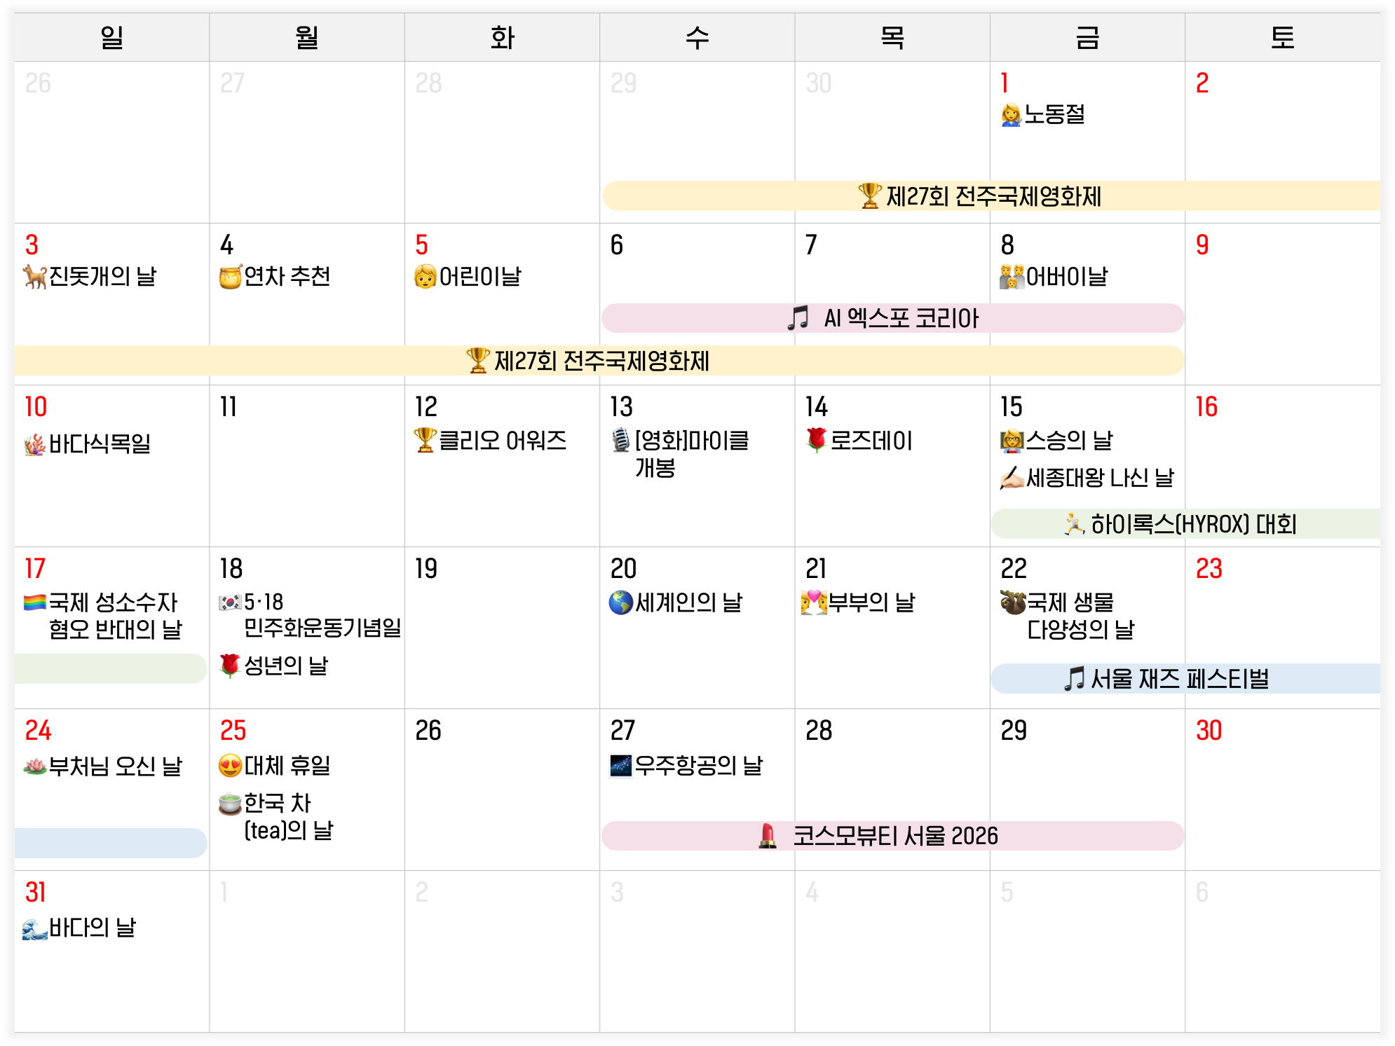
Task: Click the microphone icon on 마이클 개봉 event
Action: pos(620,440)
